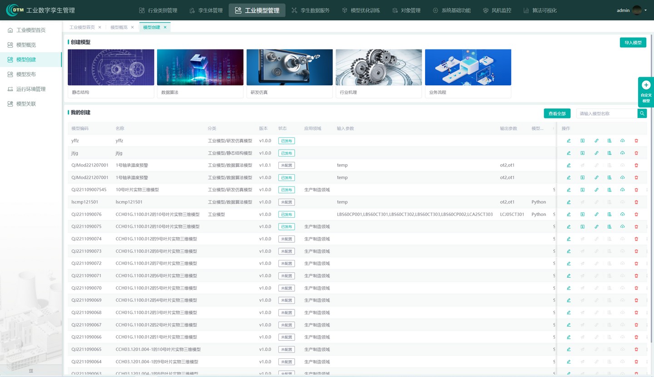This screenshot has height=377, width=654.
Task: Click the model code QJ221109007545
Action: (x=89, y=190)
